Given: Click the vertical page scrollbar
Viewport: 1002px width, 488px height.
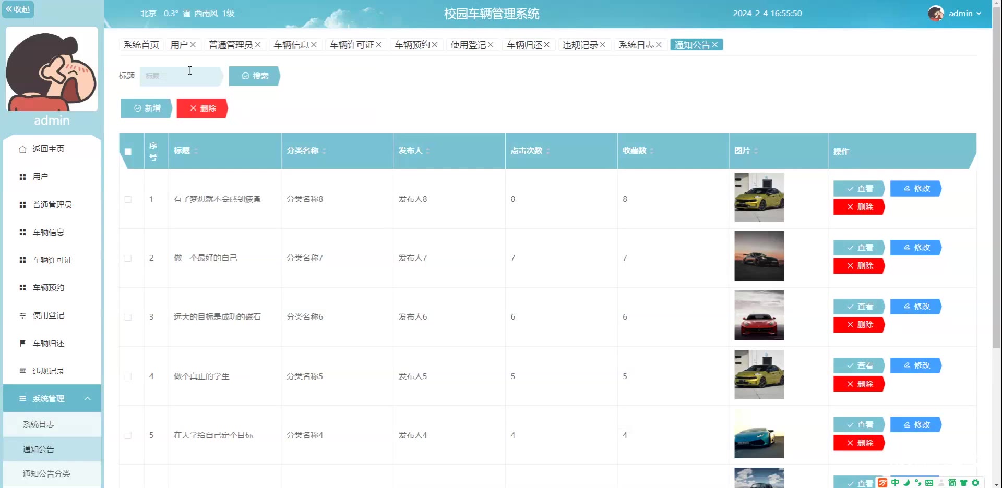Looking at the screenshot, I should [x=996, y=209].
